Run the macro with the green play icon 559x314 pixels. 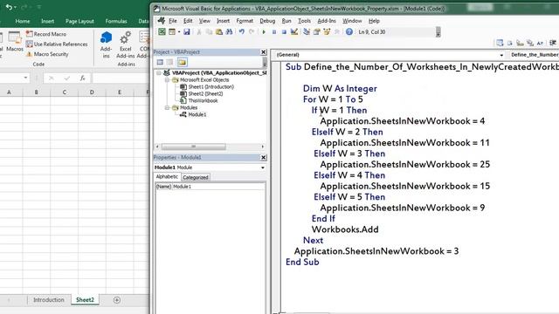click(264, 31)
